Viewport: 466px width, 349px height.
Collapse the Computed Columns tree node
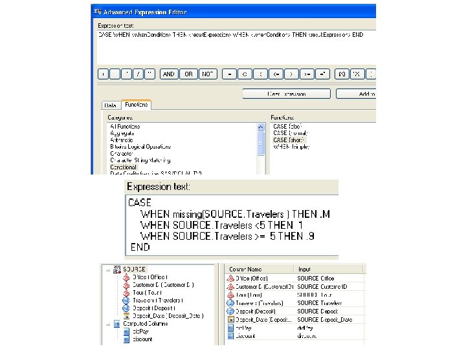click(108, 324)
